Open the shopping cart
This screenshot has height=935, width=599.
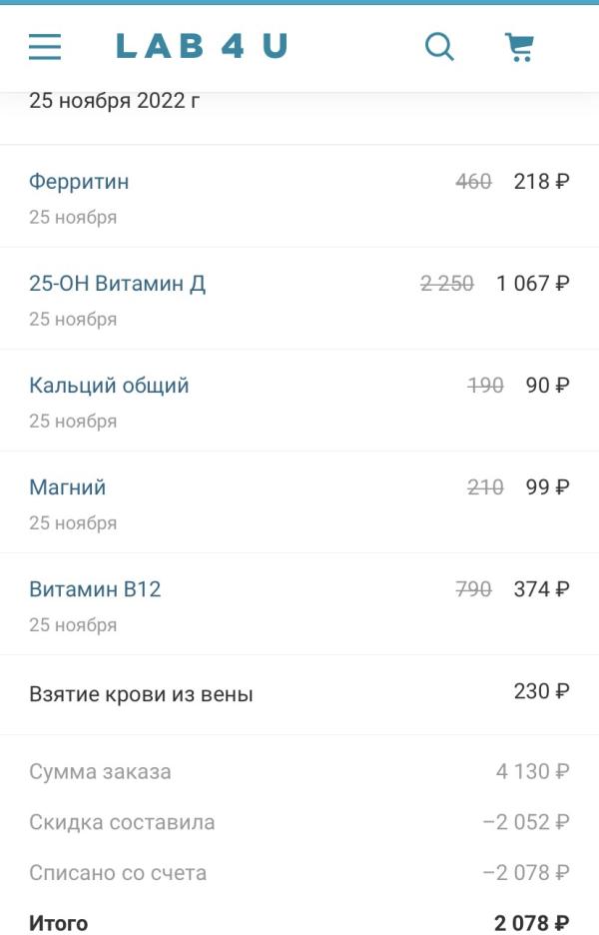pyautogui.click(x=520, y=47)
